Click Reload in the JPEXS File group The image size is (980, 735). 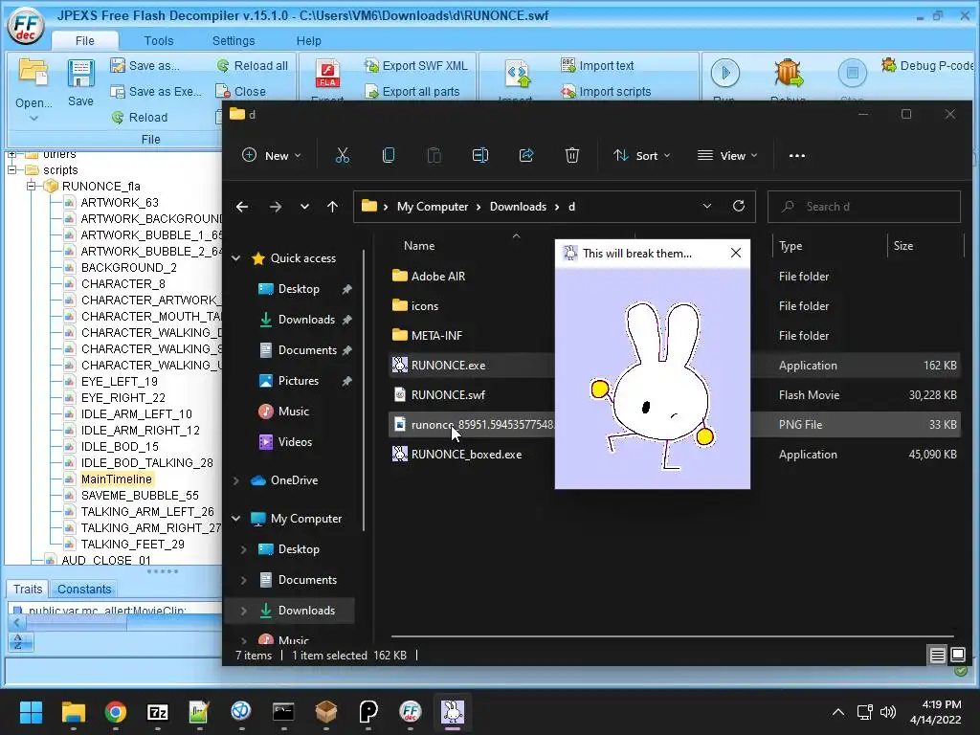tap(140, 117)
